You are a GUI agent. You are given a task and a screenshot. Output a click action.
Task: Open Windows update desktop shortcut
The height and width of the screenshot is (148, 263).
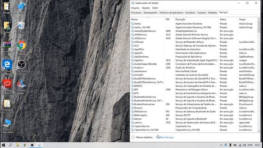point(21,87)
